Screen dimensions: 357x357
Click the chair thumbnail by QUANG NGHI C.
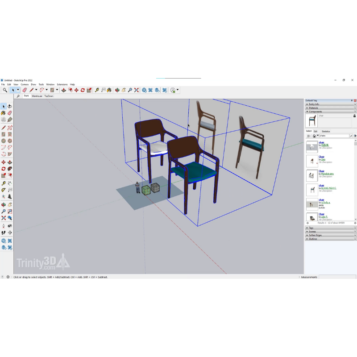coord(311,190)
